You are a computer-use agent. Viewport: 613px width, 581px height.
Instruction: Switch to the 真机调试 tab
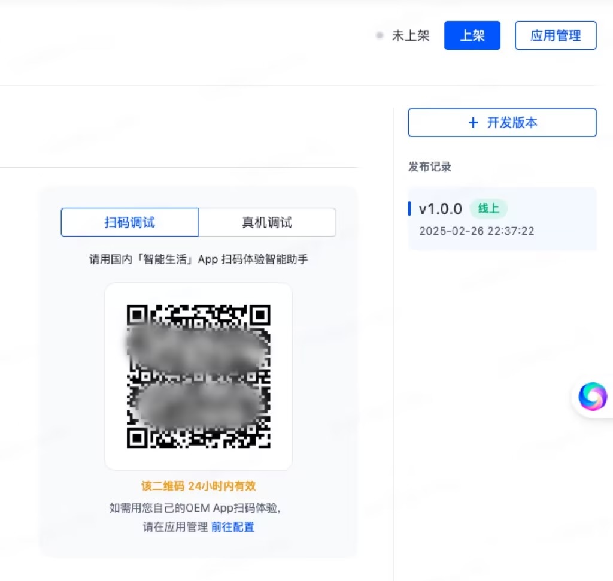point(267,222)
